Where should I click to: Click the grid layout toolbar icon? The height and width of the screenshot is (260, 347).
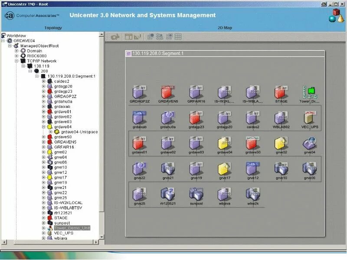[x=178, y=37]
